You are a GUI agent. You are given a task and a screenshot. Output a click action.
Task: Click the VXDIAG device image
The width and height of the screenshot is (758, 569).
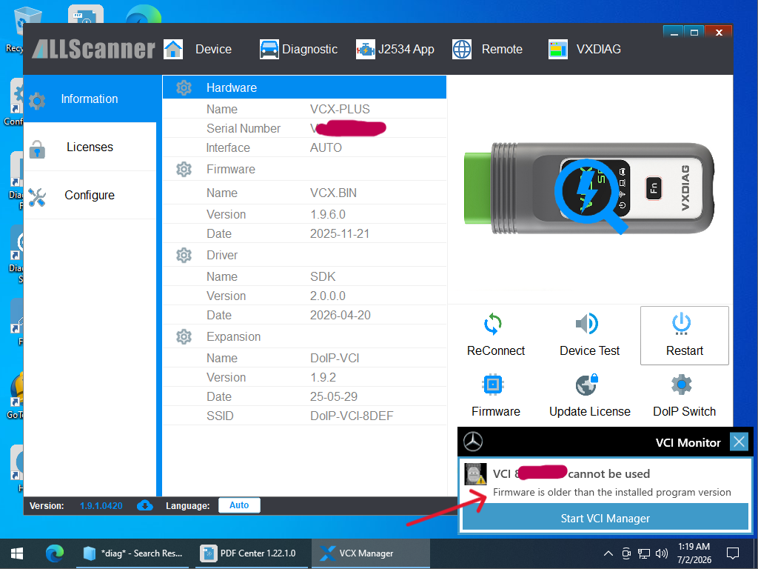tap(588, 189)
